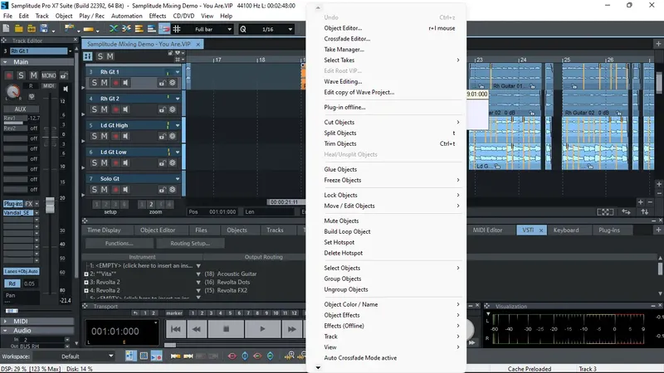Rewind to start in the Transport
Viewport: 664px width, 373px height.
pyautogui.click(x=176, y=329)
